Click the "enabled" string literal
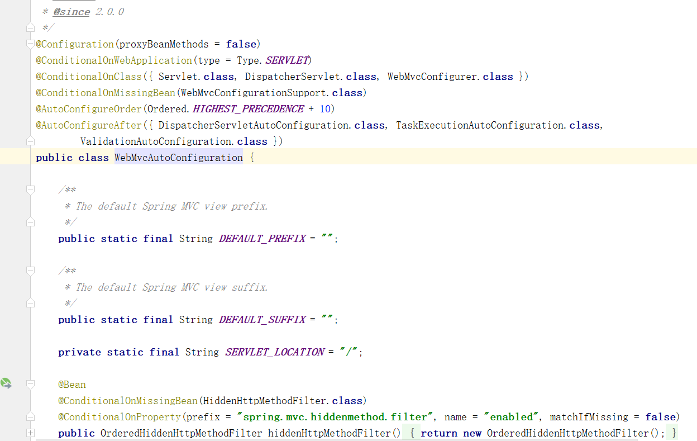697x441 pixels. pyautogui.click(x=512, y=417)
